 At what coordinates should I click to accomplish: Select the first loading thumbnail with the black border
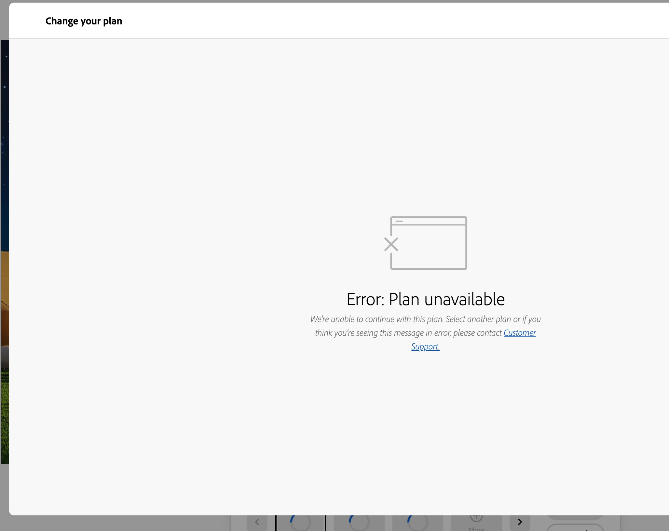click(x=300, y=523)
